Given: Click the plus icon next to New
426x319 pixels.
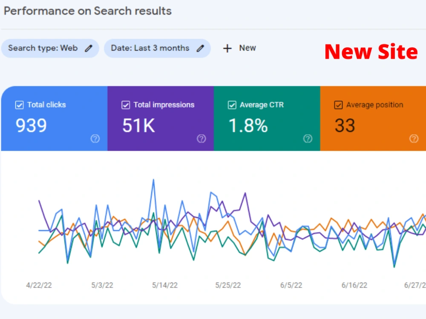Looking at the screenshot, I should pyautogui.click(x=227, y=48).
